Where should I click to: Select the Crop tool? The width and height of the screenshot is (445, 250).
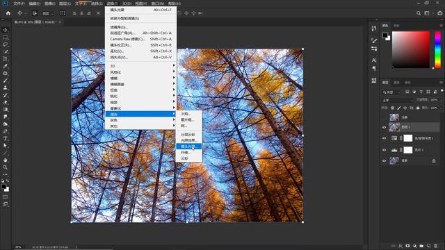5,58
